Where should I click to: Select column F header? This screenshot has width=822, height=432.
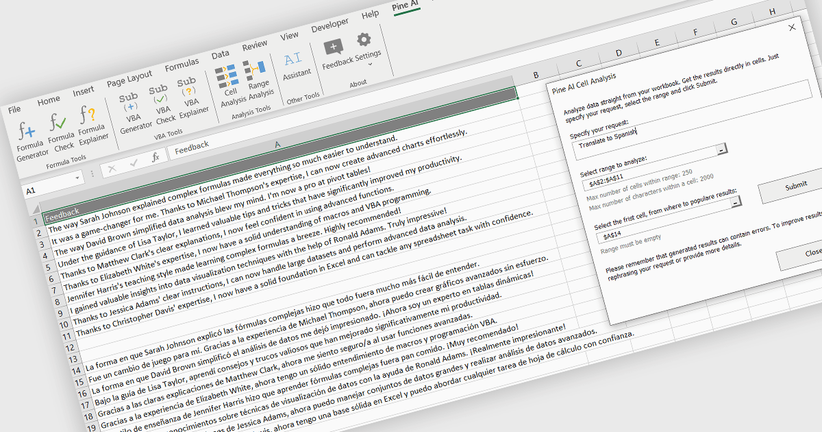point(694,32)
